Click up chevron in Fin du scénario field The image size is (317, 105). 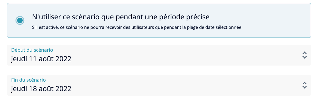pyautogui.click(x=304, y=83)
